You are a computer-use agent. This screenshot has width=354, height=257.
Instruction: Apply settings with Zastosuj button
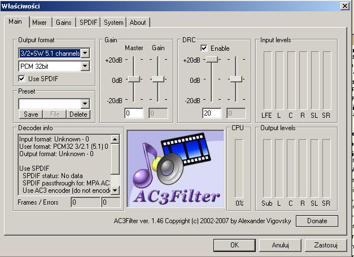326,245
